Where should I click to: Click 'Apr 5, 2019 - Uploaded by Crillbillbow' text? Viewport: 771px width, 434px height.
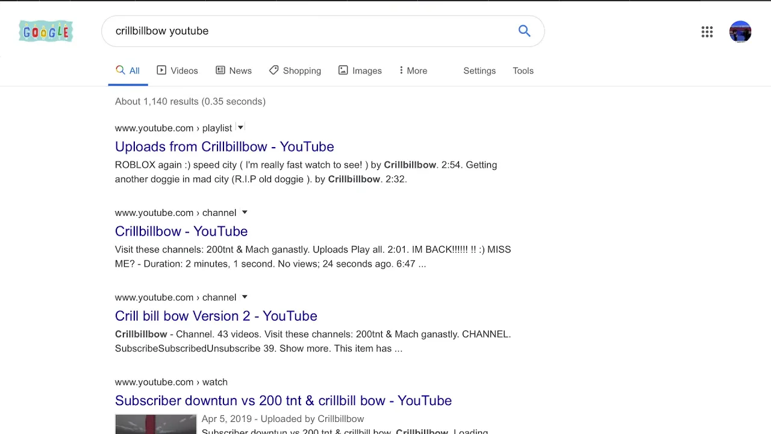pyautogui.click(x=282, y=419)
